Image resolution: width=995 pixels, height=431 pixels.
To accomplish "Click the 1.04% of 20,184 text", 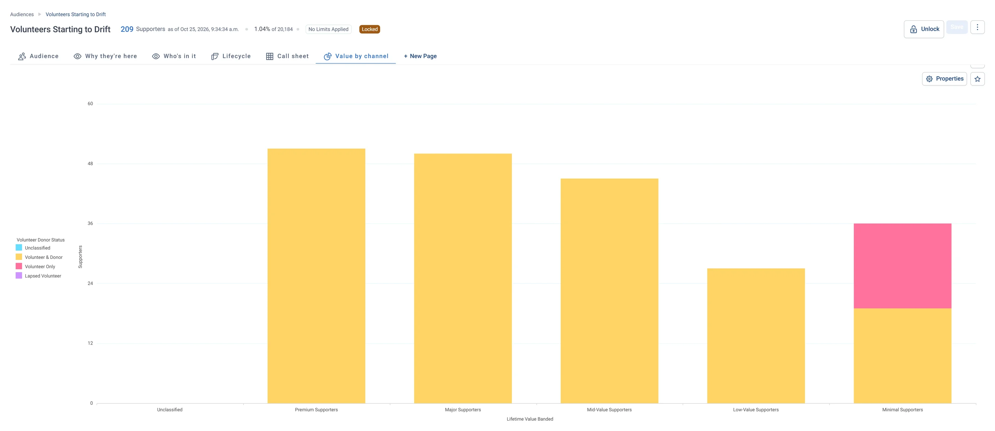I will click(274, 29).
